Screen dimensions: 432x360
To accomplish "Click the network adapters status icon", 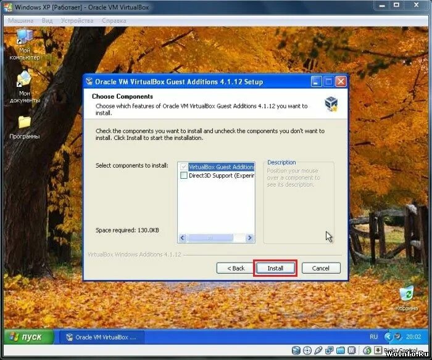I will (x=329, y=350).
